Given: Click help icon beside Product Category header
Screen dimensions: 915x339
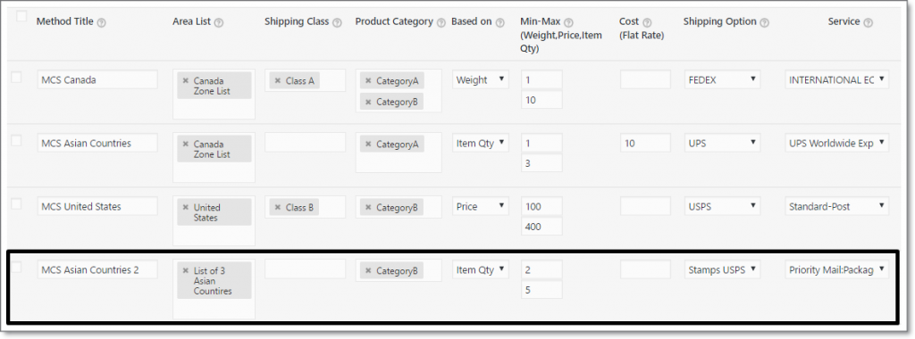Looking at the screenshot, I should tap(441, 22).
